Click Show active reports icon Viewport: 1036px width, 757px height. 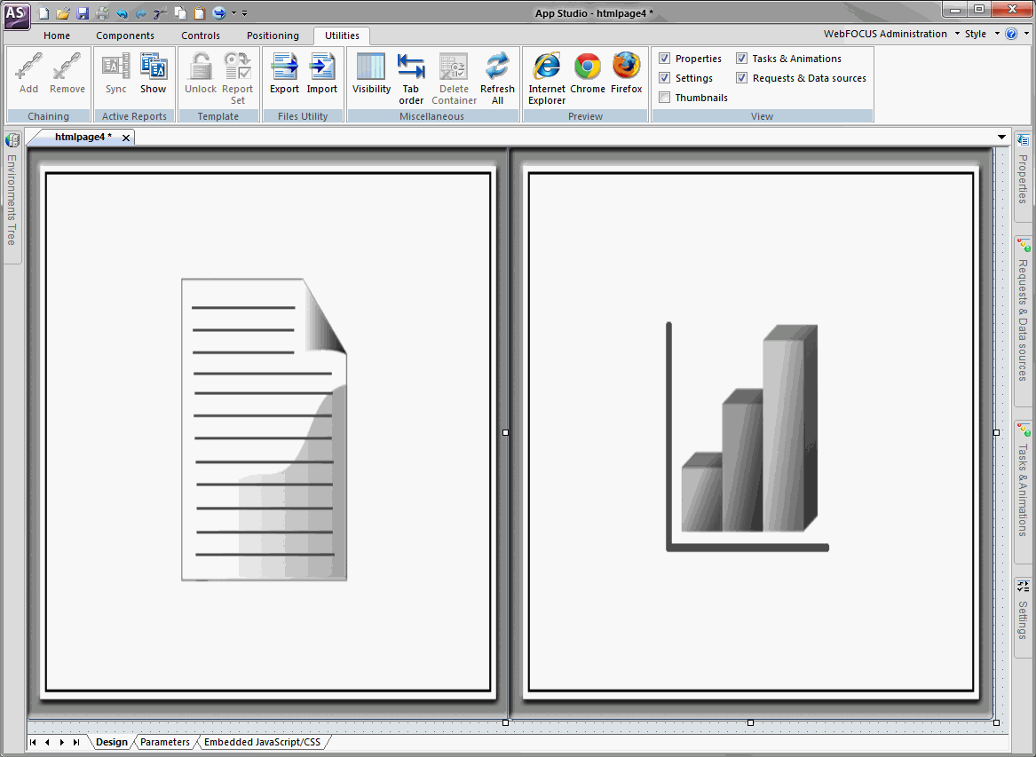[x=154, y=74]
